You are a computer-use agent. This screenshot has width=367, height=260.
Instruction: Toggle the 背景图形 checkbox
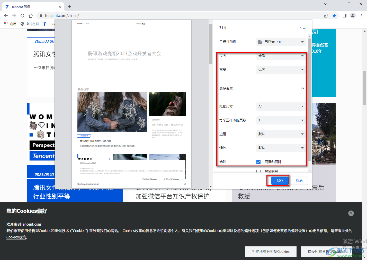pyautogui.click(x=258, y=171)
